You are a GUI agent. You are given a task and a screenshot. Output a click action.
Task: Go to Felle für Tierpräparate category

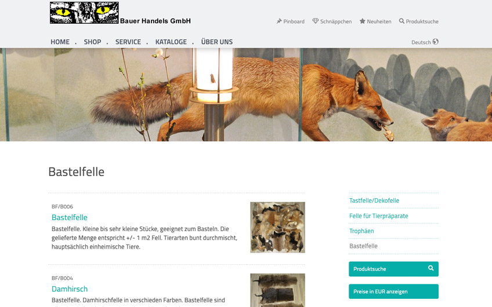379,216
